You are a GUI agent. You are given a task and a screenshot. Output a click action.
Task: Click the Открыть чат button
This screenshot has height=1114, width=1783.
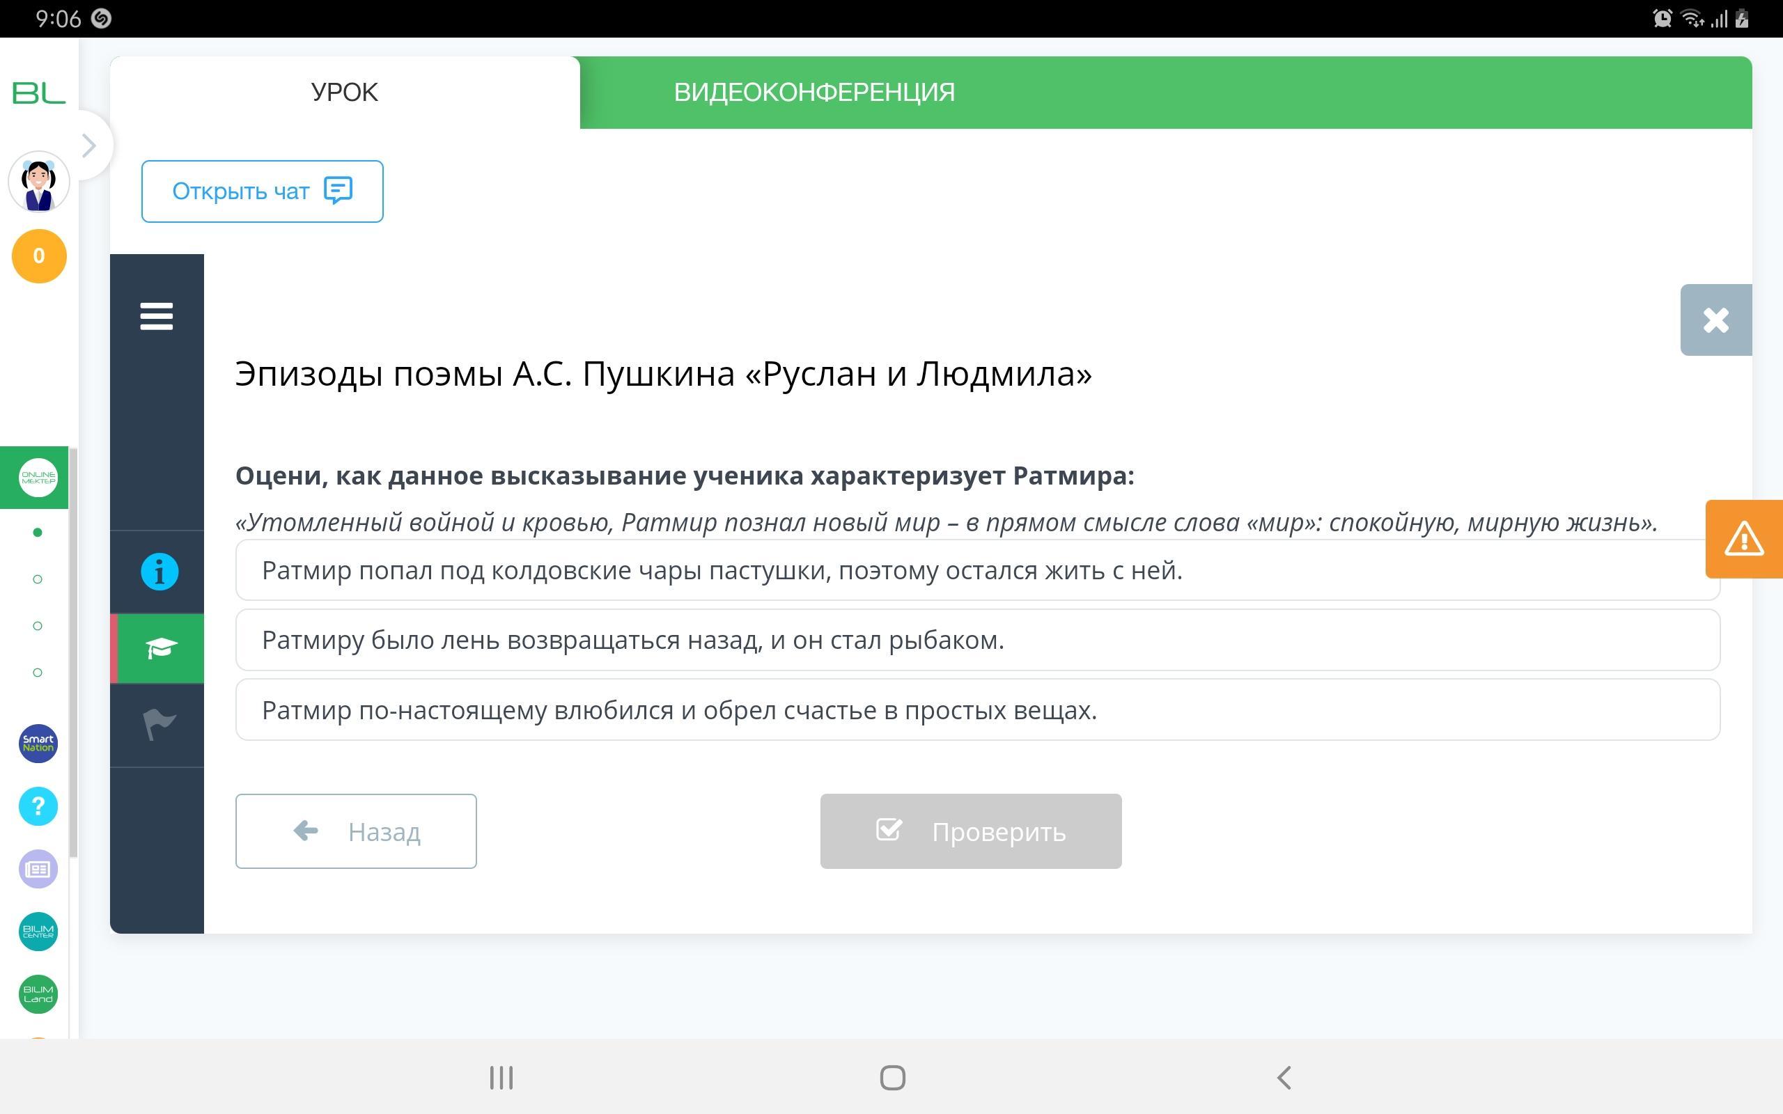(x=263, y=191)
